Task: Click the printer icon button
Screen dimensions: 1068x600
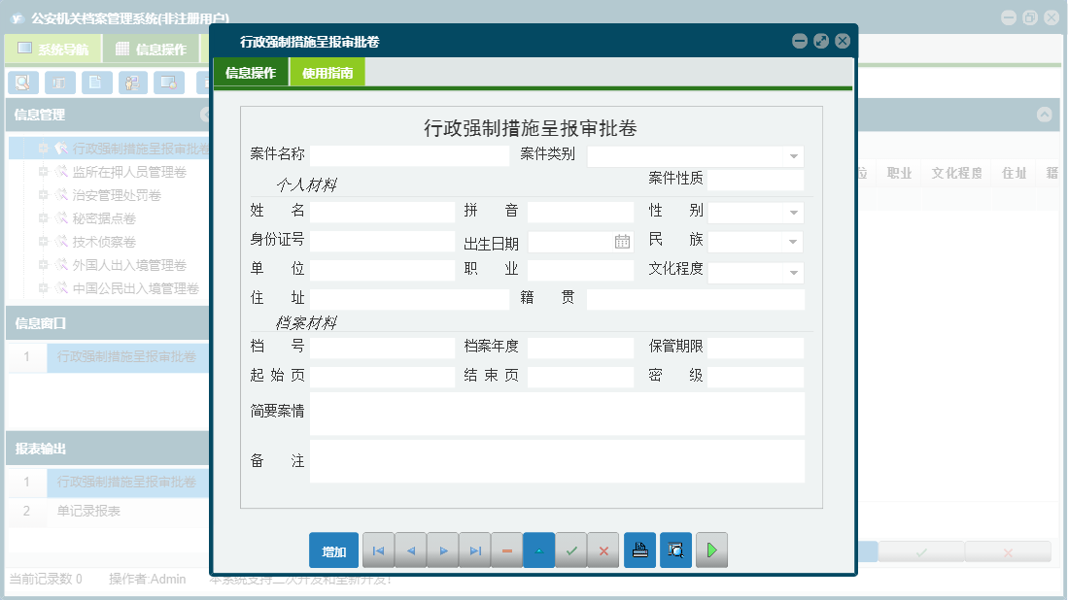Action: click(x=639, y=550)
